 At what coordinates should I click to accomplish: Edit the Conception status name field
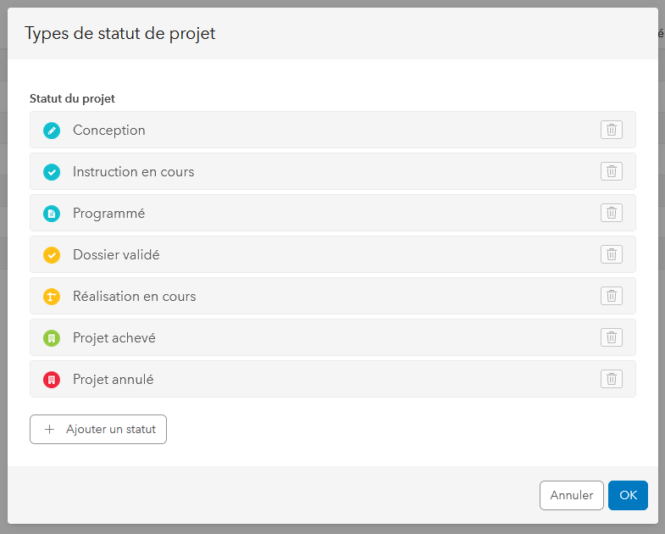coord(109,131)
